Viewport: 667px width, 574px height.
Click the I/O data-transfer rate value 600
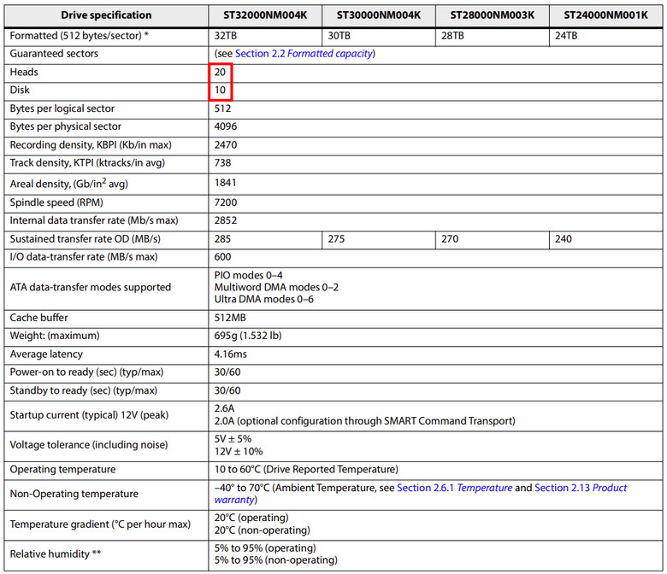[222, 257]
